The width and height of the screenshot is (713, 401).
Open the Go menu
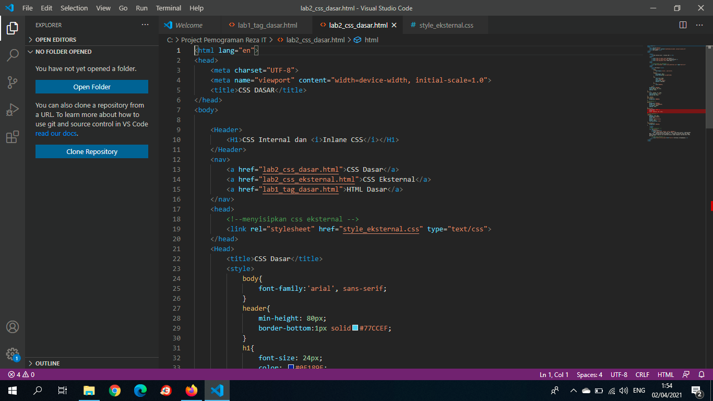tap(123, 8)
